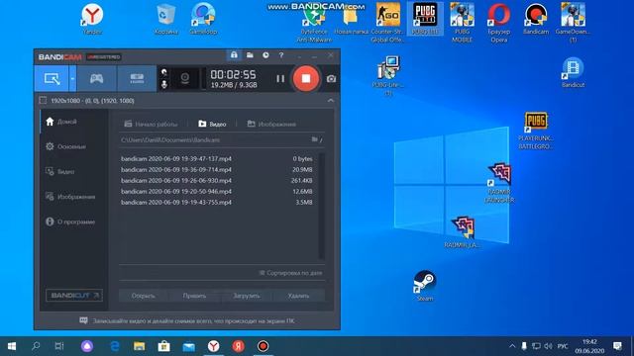This screenshot has width=634, height=356.
Task: Switch to Изображения tab in file list
Action: (x=271, y=124)
